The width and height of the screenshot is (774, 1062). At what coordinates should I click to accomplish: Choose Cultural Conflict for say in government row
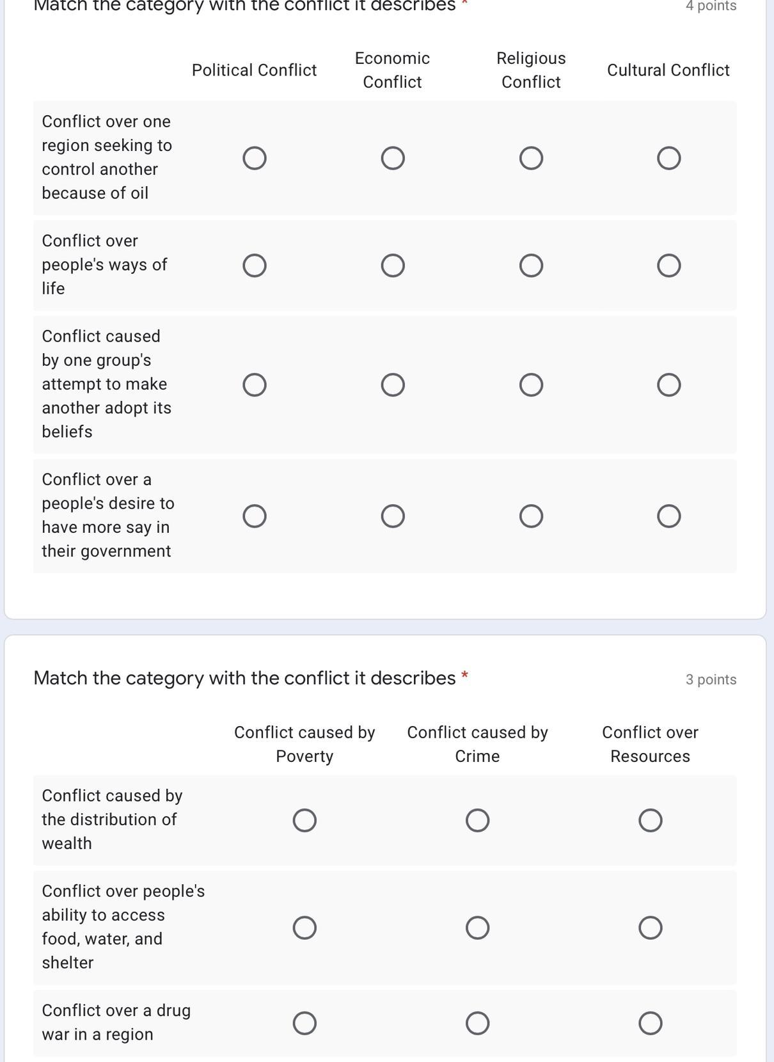coord(668,516)
